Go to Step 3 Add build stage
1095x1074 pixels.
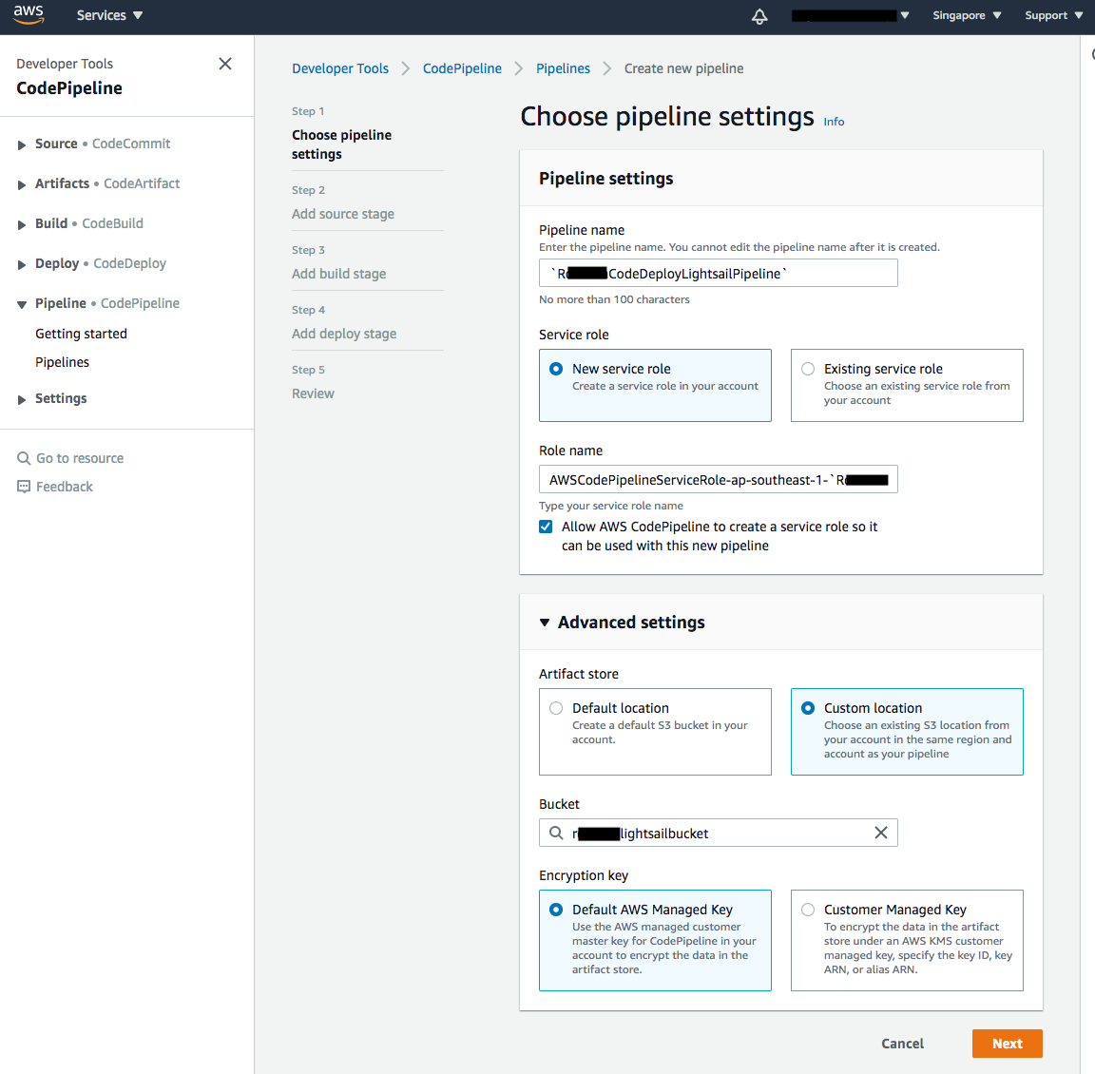338,274
